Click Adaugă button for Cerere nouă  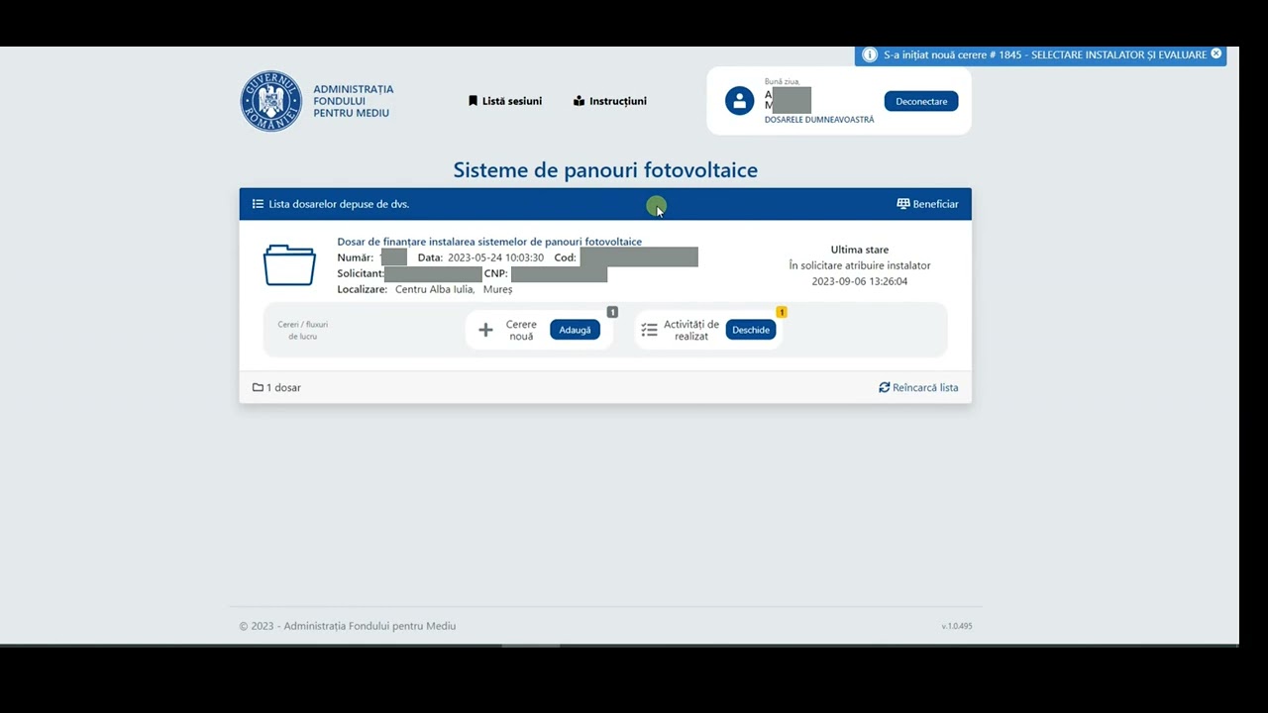click(575, 330)
